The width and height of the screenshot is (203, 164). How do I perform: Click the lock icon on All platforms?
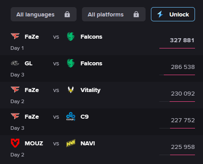tap(136, 14)
